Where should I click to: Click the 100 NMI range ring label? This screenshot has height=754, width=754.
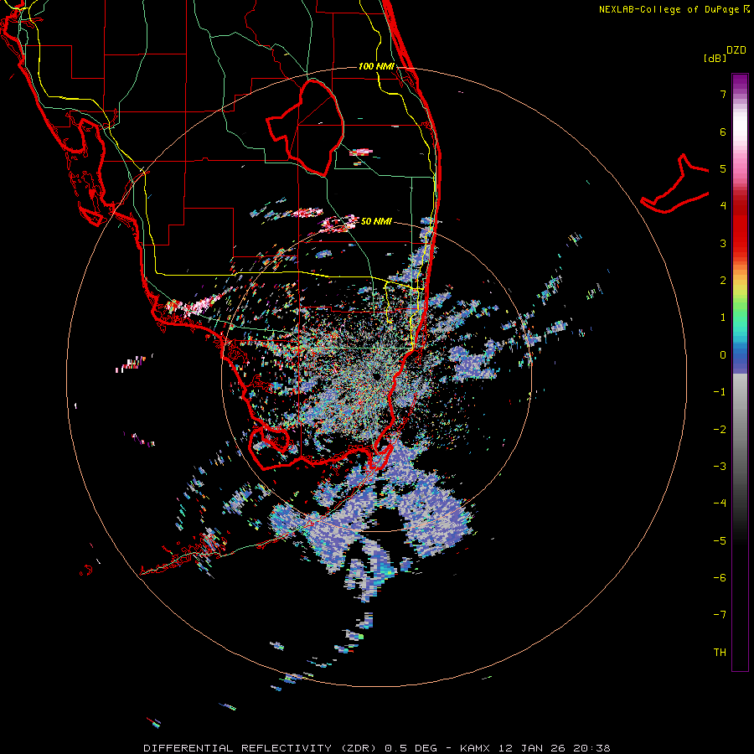point(376,66)
